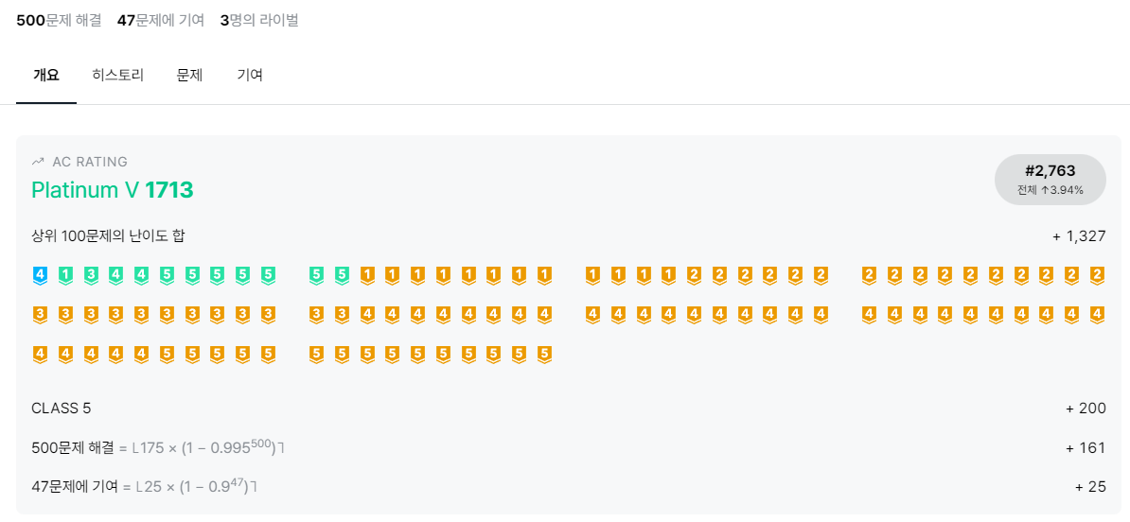Open the first gold 3 badge in second row
Screen dimensions: 1130x522
(40, 315)
